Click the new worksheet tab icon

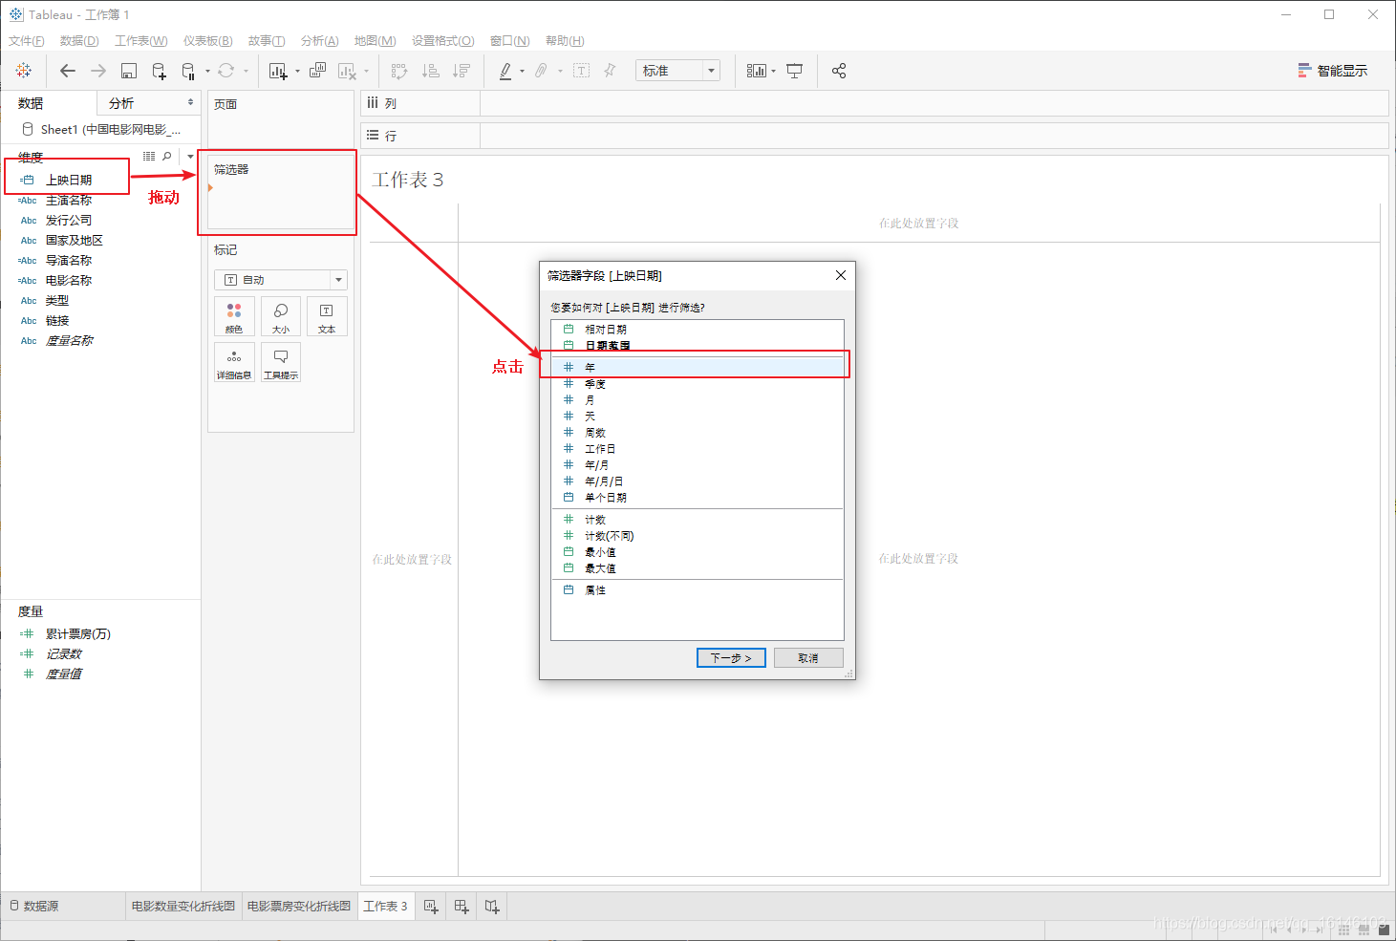point(431,906)
